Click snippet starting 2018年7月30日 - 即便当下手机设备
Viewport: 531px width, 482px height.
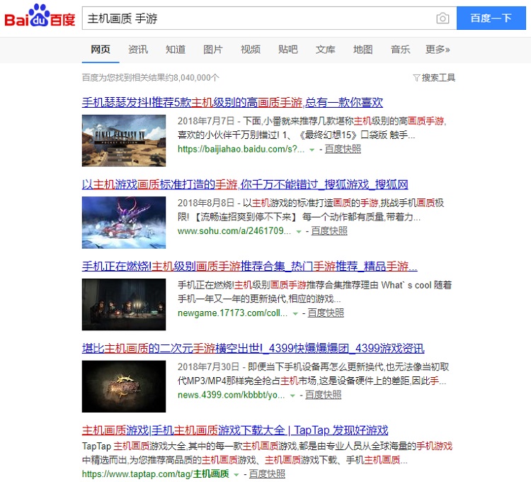coord(313,374)
